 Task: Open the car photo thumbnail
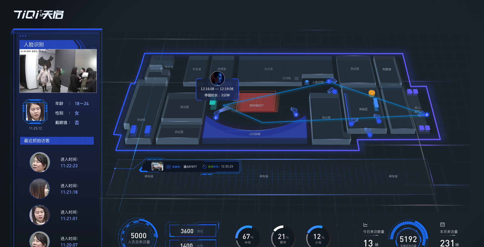[157, 166]
